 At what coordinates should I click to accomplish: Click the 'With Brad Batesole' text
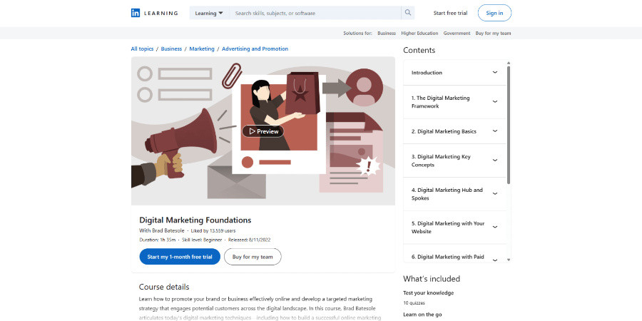click(162, 230)
